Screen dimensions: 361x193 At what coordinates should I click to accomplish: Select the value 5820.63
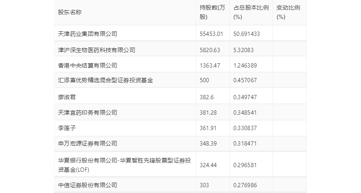point(210,50)
